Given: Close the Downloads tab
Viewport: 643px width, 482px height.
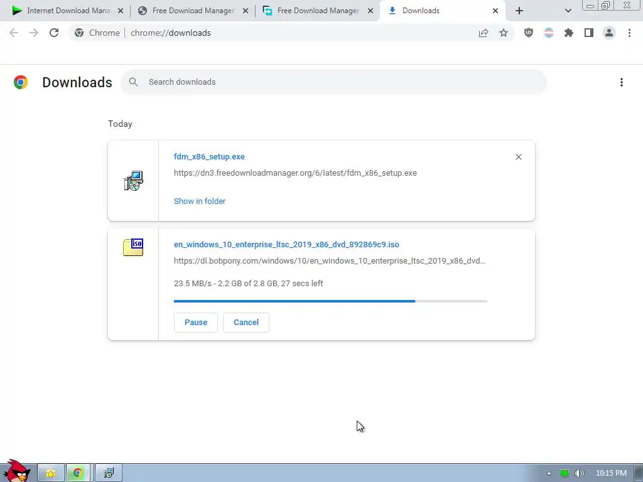Looking at the screenshot, I should point(495,11).
